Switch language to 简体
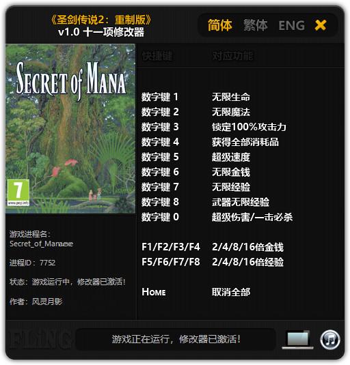 [x=219, y=25]
